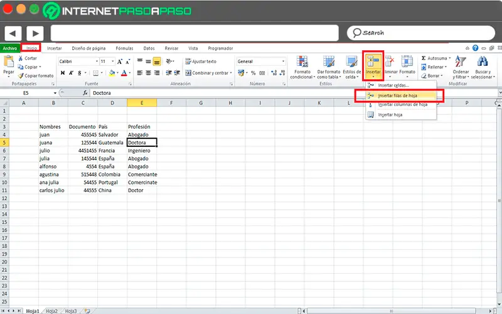This screenshot has width=502, height=314.
Task: Click the browser forward arrow button
Action: (x=35, y=33)
